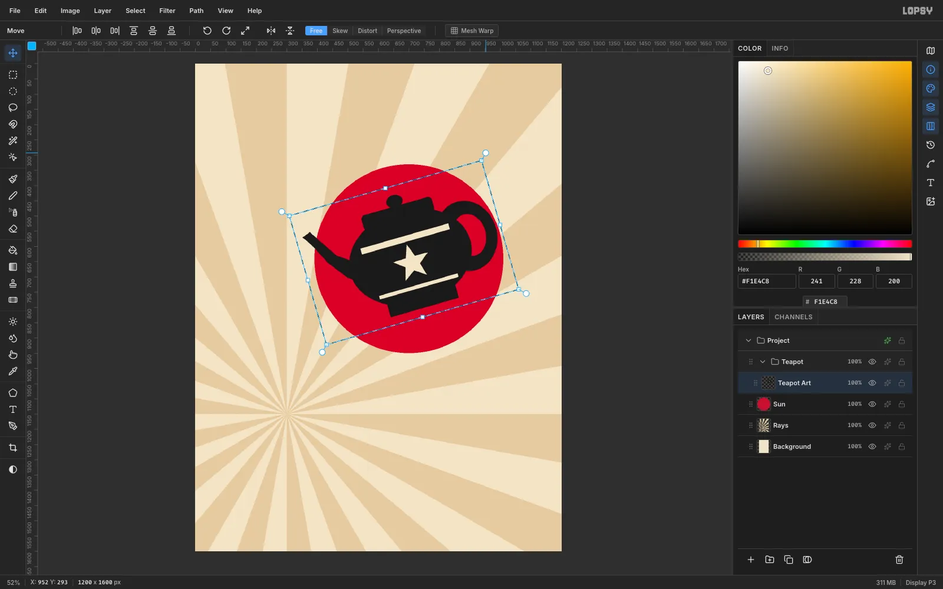Duplicate the selected layer

pyautogui.click(x=789, y=560)
